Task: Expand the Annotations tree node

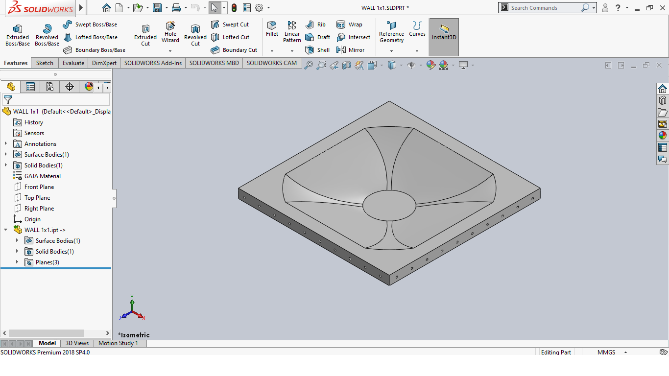Action: (6, 144)
